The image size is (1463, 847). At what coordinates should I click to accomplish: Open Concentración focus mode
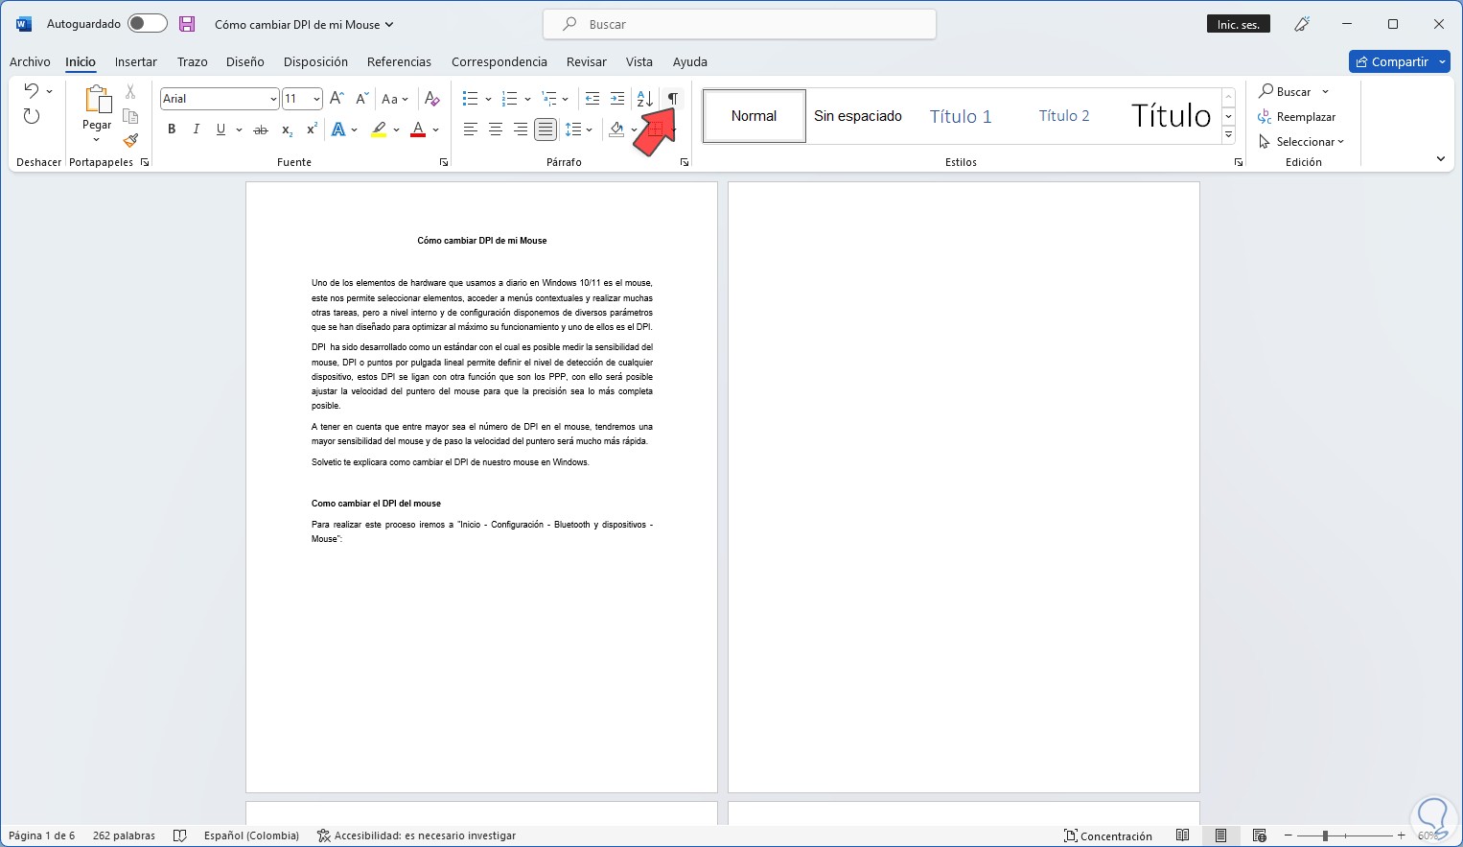pos(1108,835)
